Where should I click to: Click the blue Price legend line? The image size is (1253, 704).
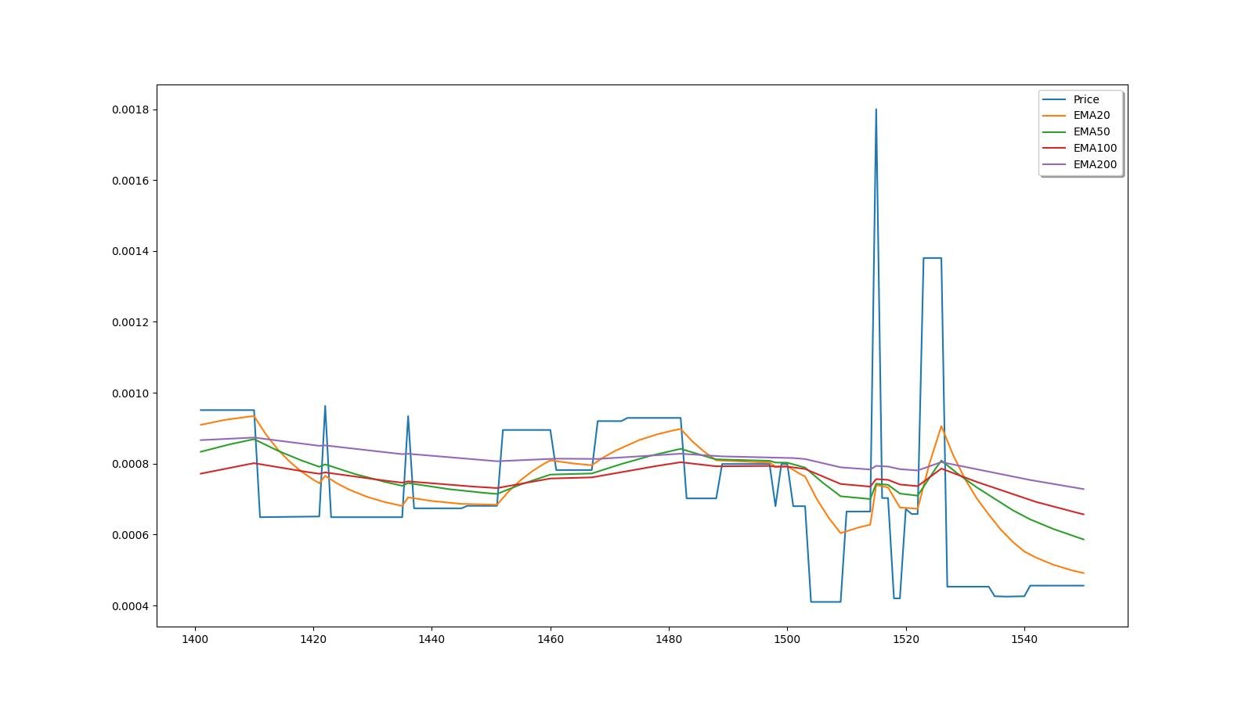click(1054, 99)
